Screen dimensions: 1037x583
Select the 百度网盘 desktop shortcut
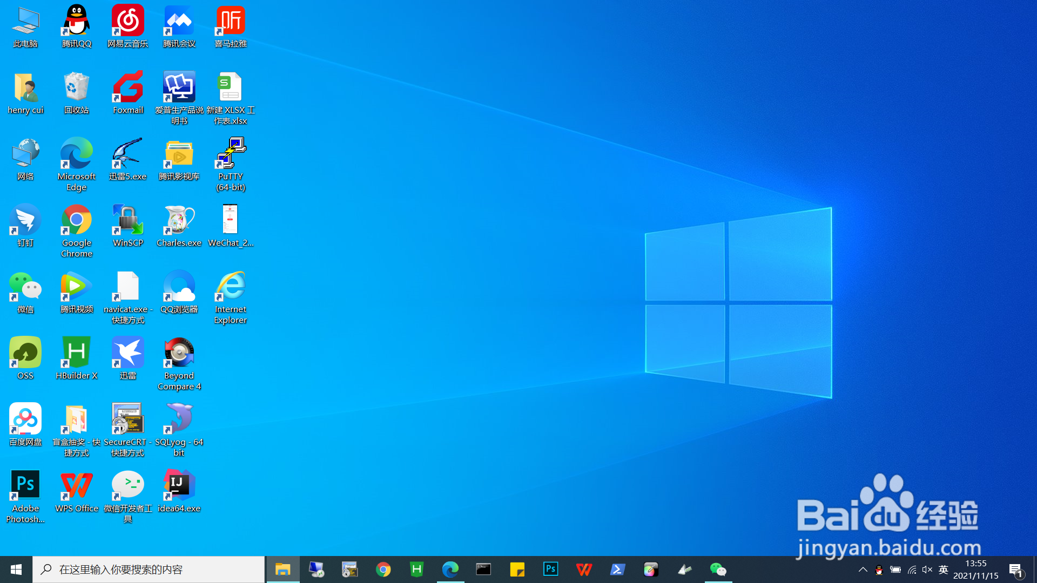pos(25,425)
